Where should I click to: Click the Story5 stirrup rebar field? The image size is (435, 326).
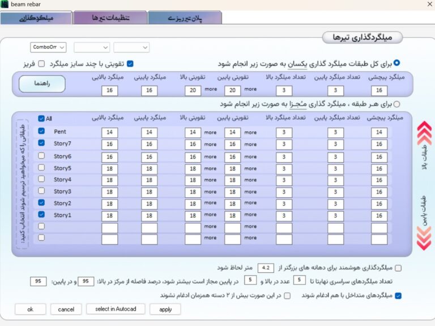coord(379,169)
